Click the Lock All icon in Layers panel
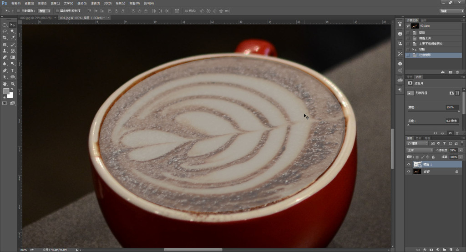This screenshot has width=466, height=252. (x=433, y=157)
